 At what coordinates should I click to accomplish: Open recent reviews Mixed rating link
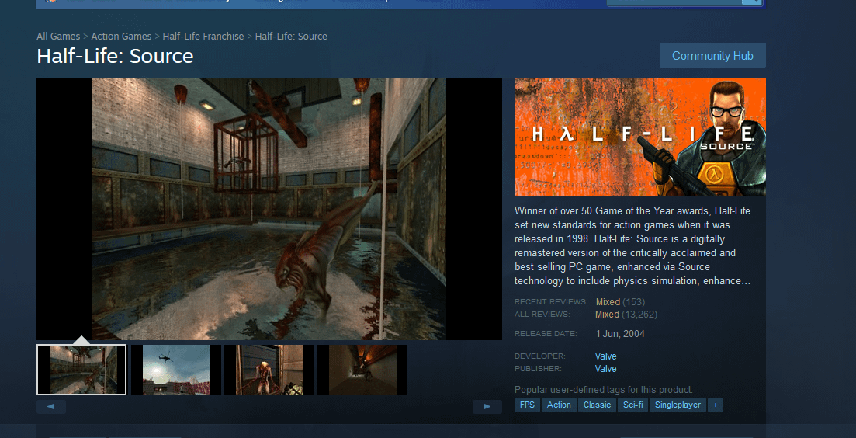(x=608, y=302)
